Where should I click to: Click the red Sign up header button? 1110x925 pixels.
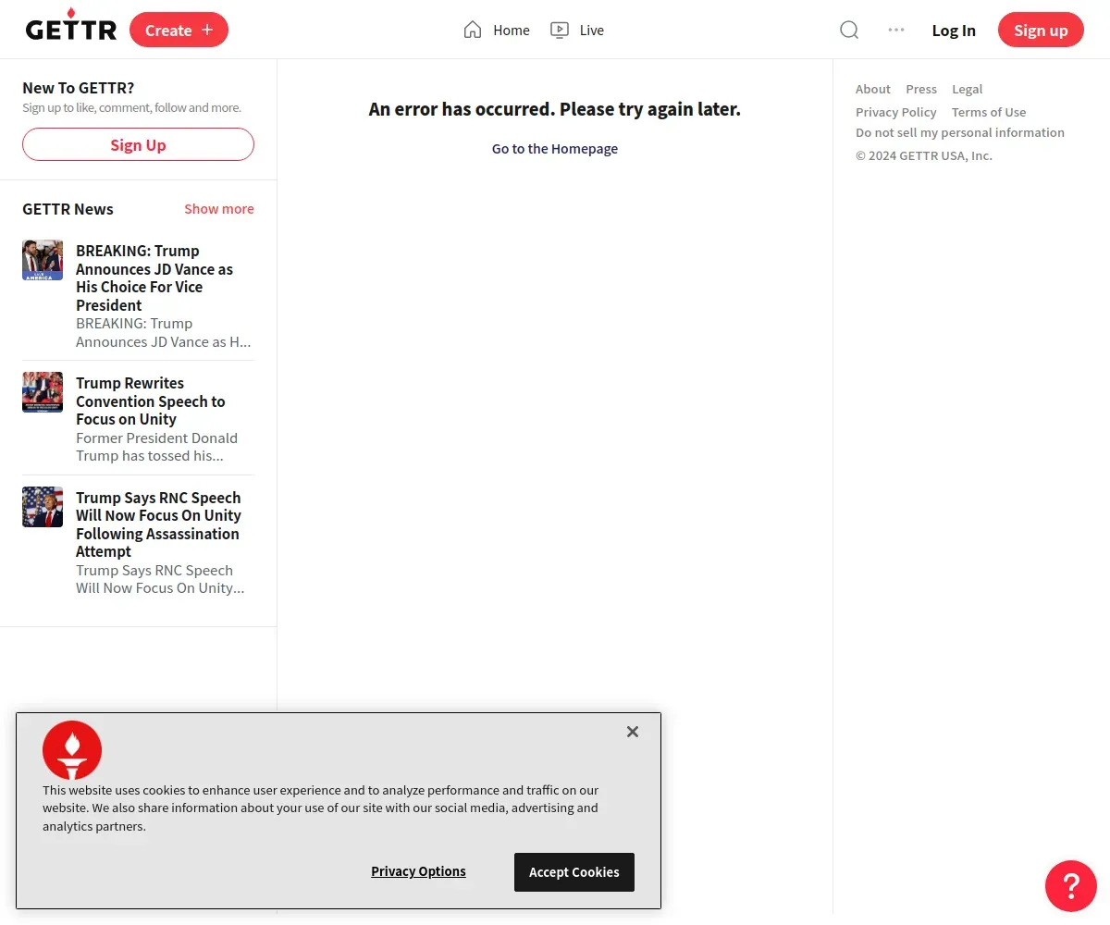(x=1041, y=30)
